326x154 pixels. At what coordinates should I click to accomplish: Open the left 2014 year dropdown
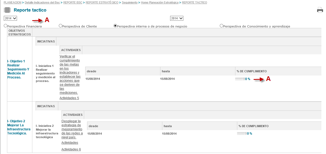tap(10, 18)
